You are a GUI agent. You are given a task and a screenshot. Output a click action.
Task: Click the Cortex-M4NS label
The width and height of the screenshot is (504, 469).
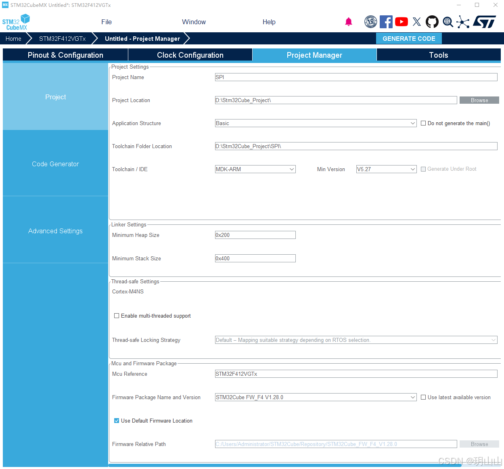pyautogui.click(x=128, y=291)
